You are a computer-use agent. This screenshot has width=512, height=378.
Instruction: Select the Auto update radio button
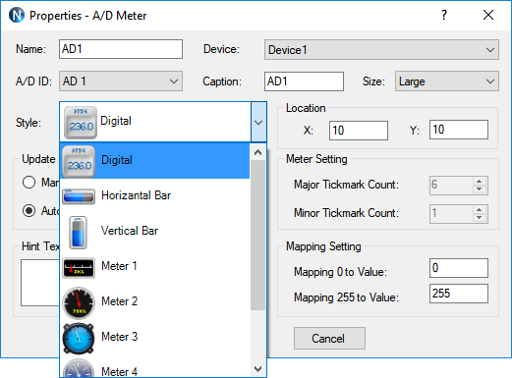[28, 210]
